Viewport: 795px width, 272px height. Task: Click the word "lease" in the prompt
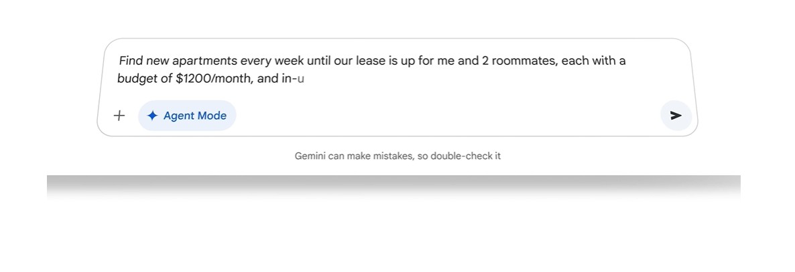[x=370, y=61]
